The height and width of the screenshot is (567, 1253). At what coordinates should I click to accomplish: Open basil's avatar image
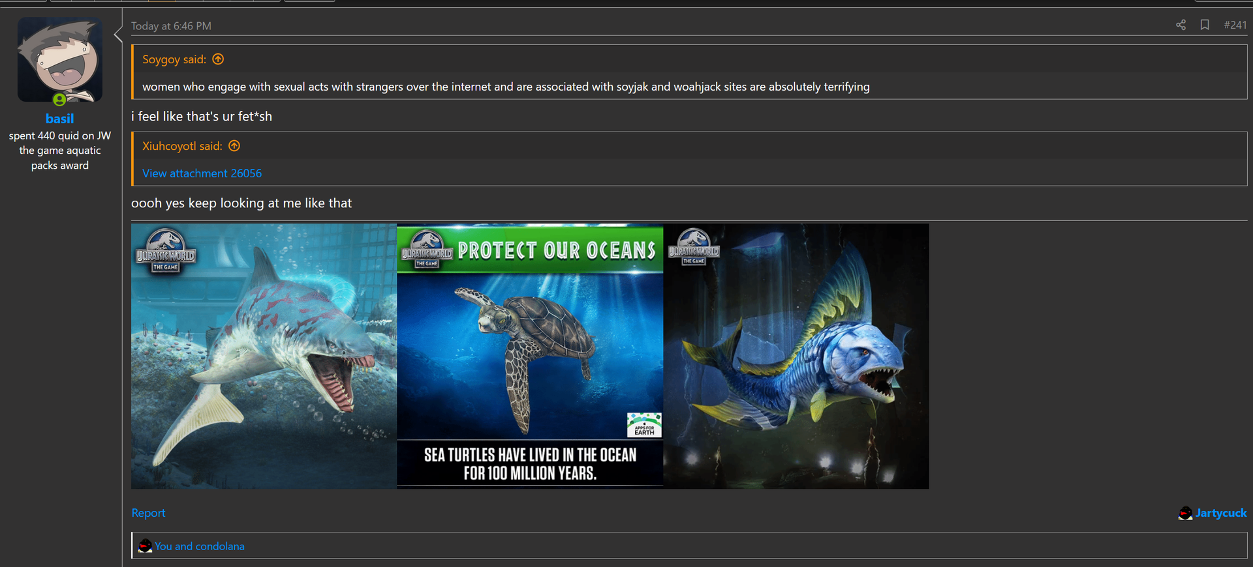click(60, 59)
